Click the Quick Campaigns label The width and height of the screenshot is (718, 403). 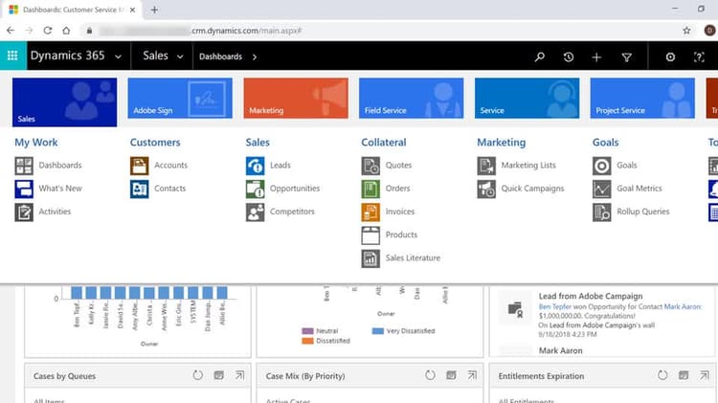point(532,189)
